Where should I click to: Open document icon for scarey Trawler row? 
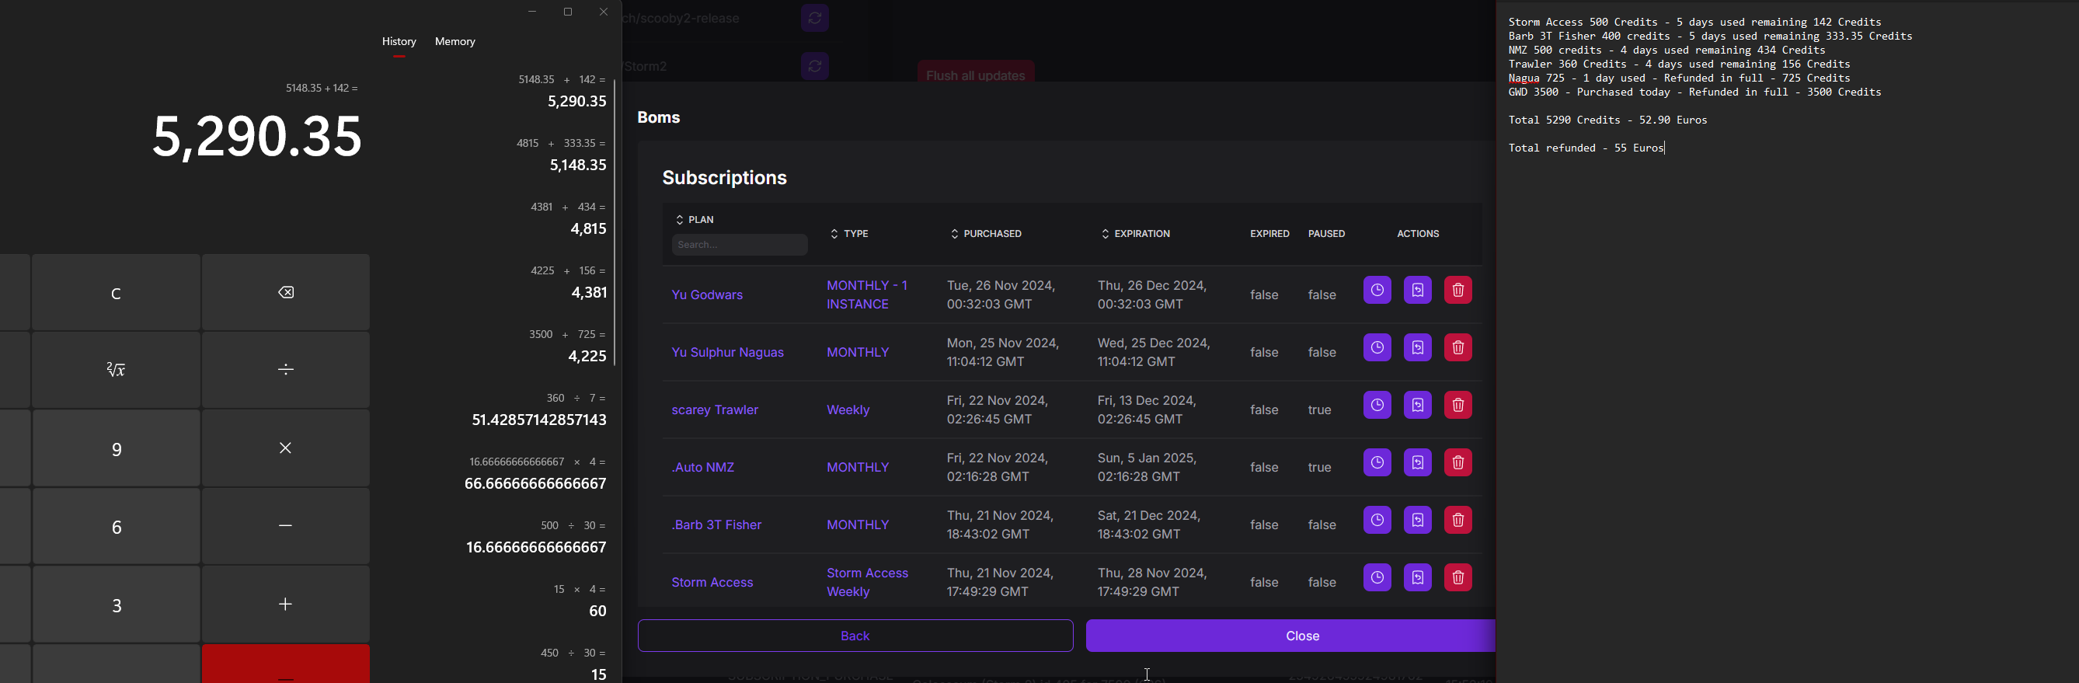click(x=1417, y=406)
